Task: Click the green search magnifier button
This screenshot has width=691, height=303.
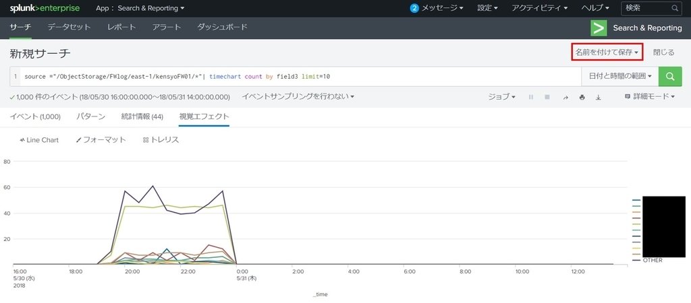Action: [x=669, y=77]
